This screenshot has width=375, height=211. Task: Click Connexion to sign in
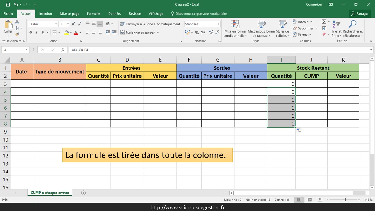(x=314, y=4)
